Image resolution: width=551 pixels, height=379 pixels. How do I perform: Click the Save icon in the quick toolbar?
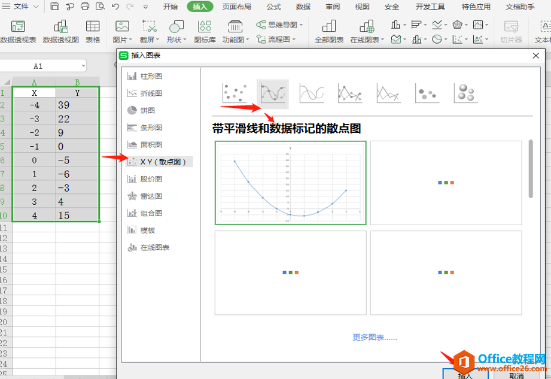coord(54,6)
